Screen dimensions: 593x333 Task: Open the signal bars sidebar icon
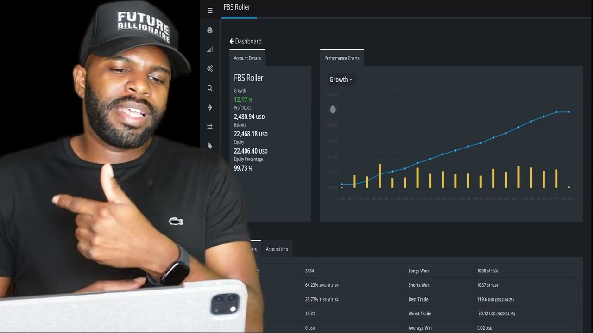[210, 49]
